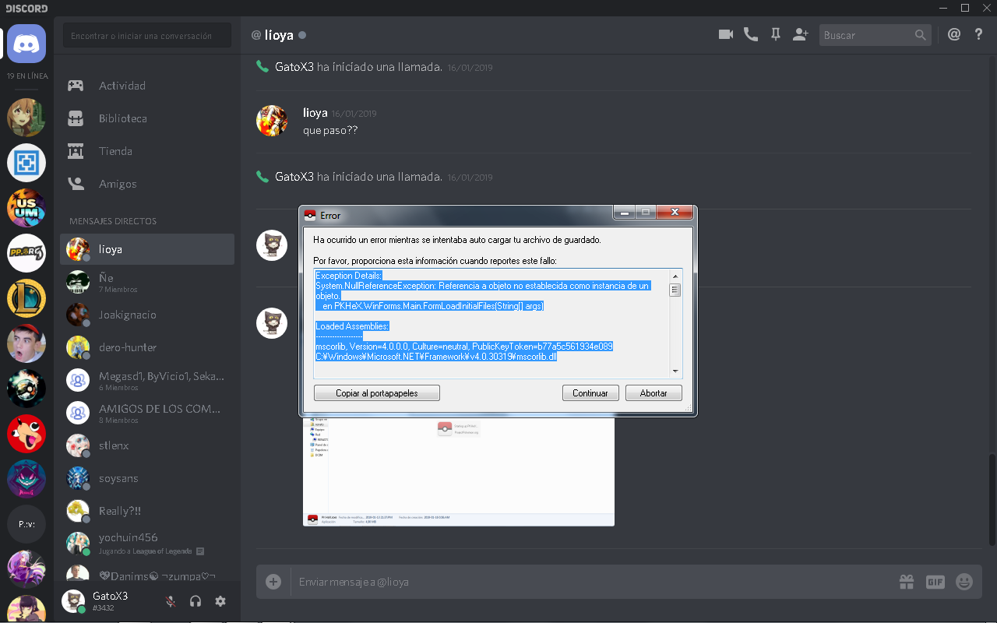Open the GIF picker
Image resolution: width=997 pixels, height=623 pixels.
pos(935,582)
